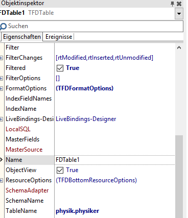Select the FormatOptions property name
The image size is (188, 218).
coord(26,88)
